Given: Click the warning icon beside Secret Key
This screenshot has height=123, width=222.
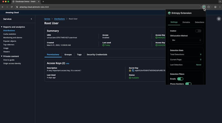Looking at the screenshot, I should pyautogui.click(x=130, y=70).
